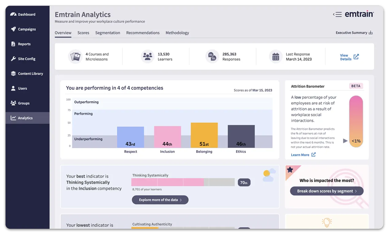The height and width of the screenshot is (234, 389).
Task: Select Analytics in the sidebar
Action: 28,118
